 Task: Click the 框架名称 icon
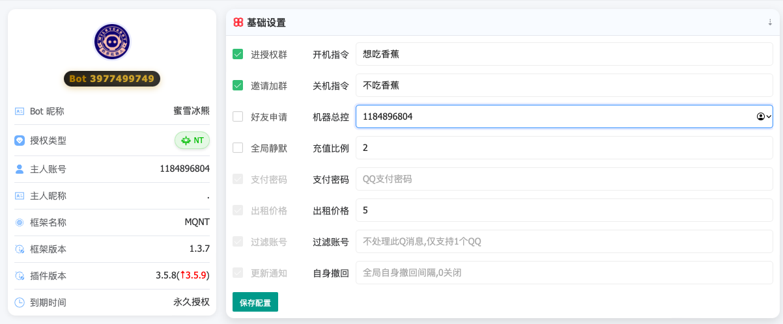(20, 223)
